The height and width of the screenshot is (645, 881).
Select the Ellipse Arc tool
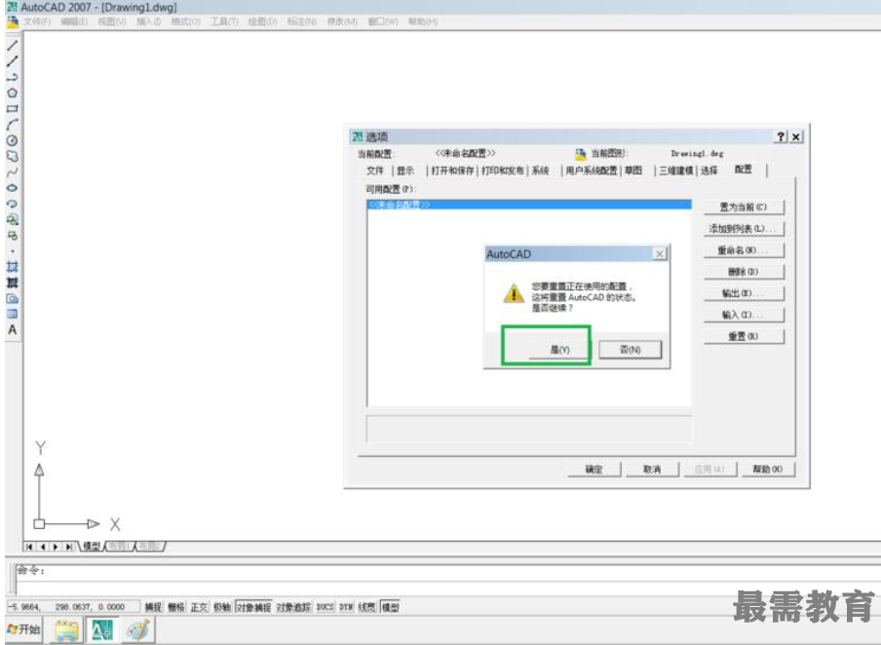coord(13,204)
